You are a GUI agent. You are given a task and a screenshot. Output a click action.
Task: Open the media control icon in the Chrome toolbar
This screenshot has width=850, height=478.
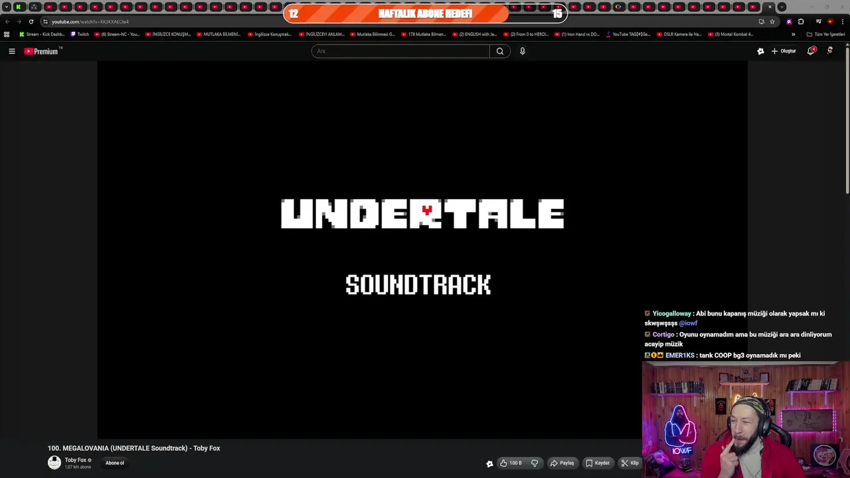818,21
